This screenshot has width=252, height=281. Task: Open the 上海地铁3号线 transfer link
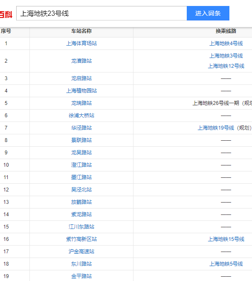click(226, 56)
